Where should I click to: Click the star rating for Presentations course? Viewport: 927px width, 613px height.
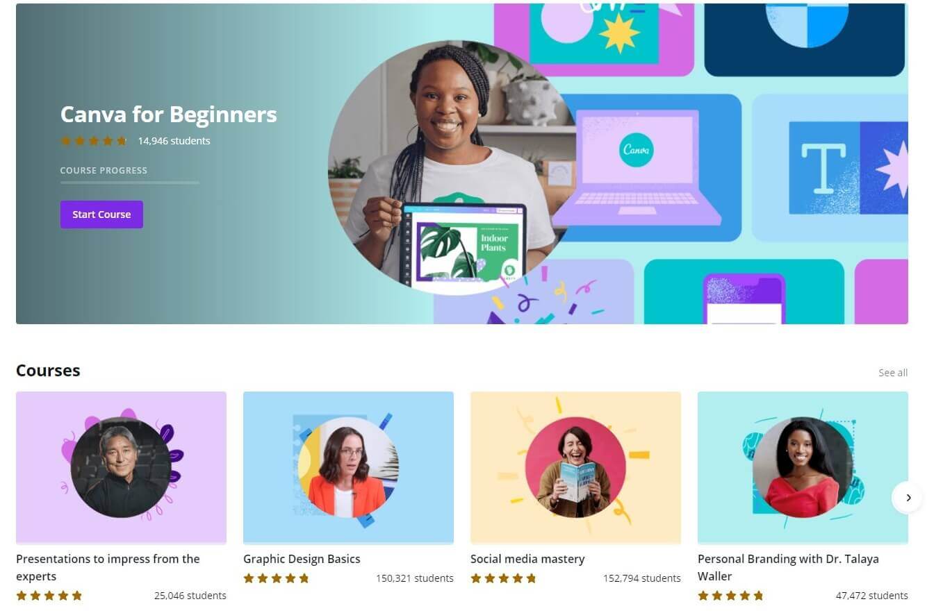(49, 596)
